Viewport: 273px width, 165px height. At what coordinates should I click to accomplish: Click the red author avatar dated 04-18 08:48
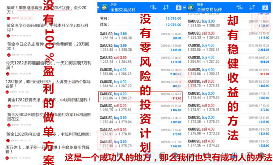pos(9,55)
